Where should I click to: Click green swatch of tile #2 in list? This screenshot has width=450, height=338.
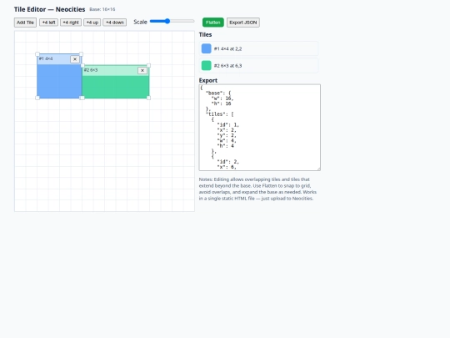click(x=207, y=66)
